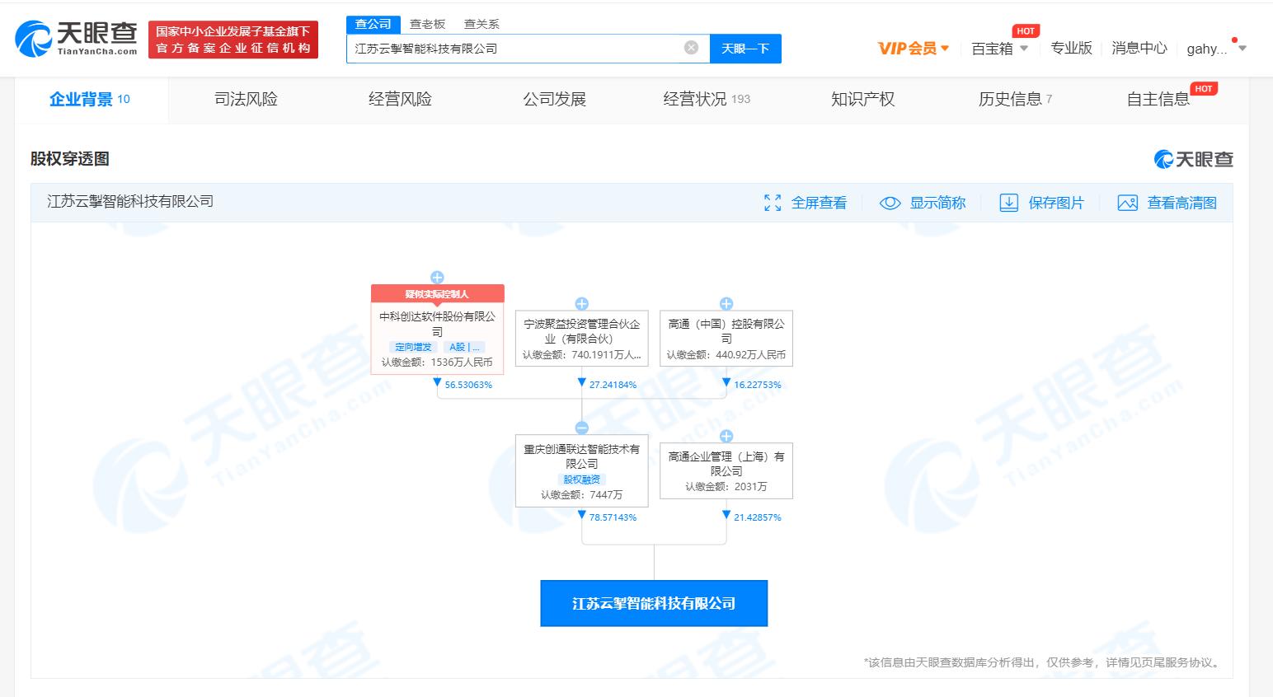Viewport: 1273px width, 697px height.
Task: Click the 疑似实际控制人 label
Action: coord(437,294)
